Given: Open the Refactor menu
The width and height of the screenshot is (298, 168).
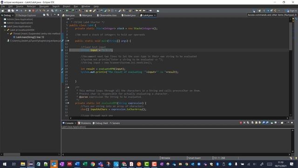Looking at the screenshot, I should pos(31,6).
